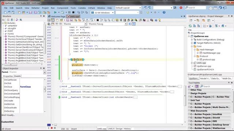
Task: Open the CnPack menu
Action: pos(91,8)
